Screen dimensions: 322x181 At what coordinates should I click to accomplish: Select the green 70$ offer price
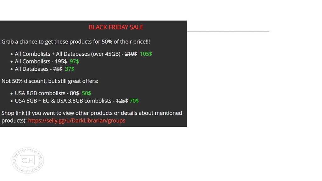coord(134,101)
